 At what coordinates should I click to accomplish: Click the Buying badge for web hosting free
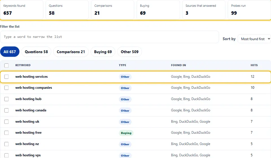tap(126, 133)
